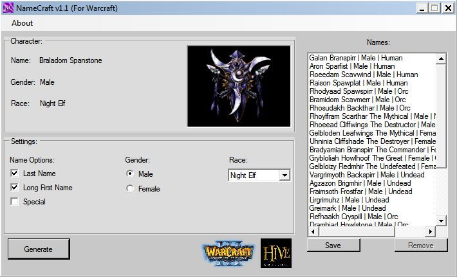Image resolution: width=457 pixels, height=277 pixels.
Task: Click the generated name 'Braladom Spanstone'
Action: point(71,60)
